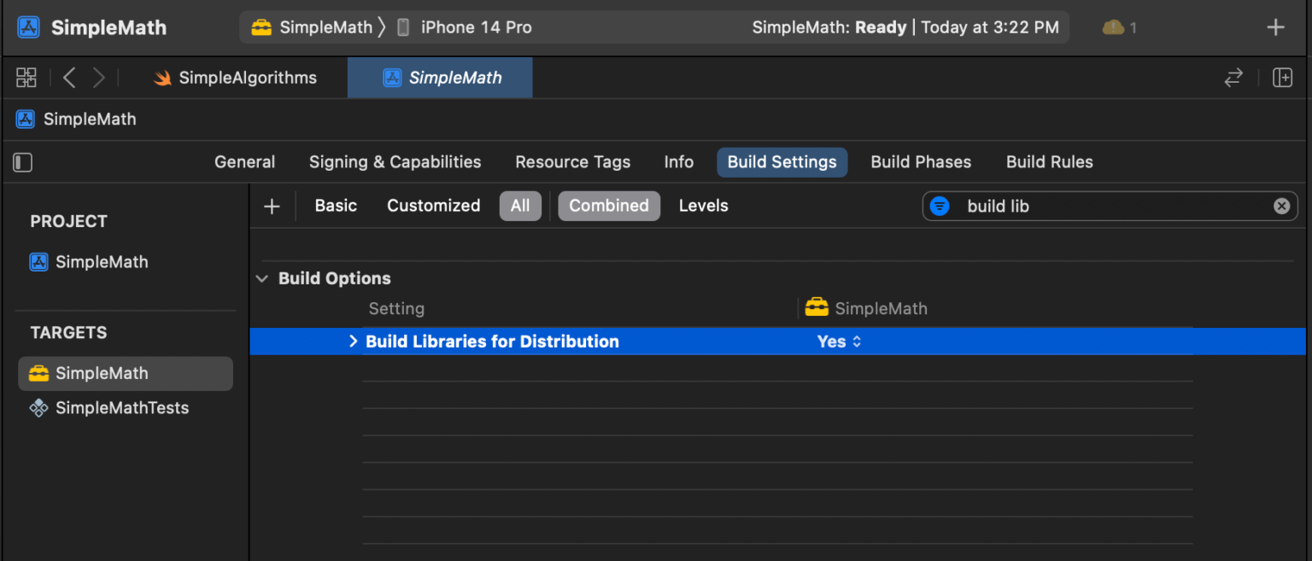Add a build setting with plus button
The image size is (1312, 561).
pyautogui.click(x=272, y=206)
